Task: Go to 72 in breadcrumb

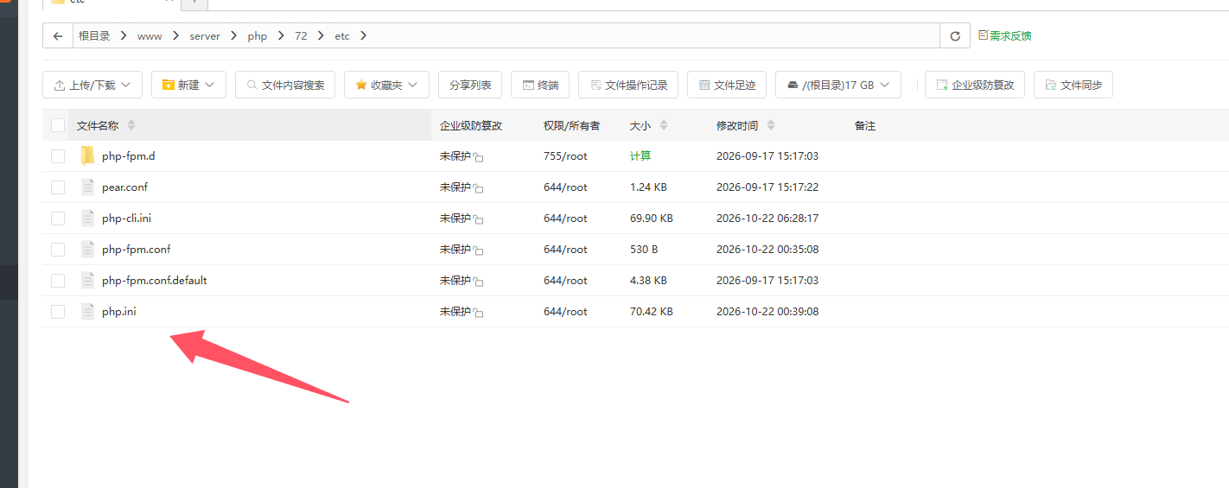Action: pyautogui.click(x=301, y=35)
